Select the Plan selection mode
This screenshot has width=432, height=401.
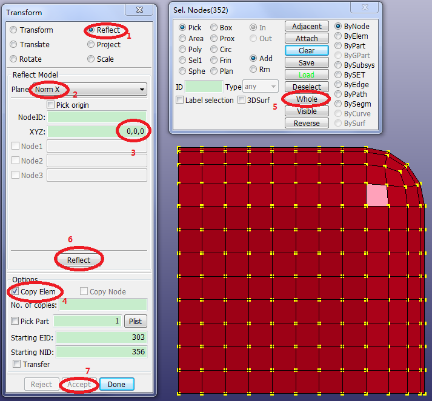point(214,71)
